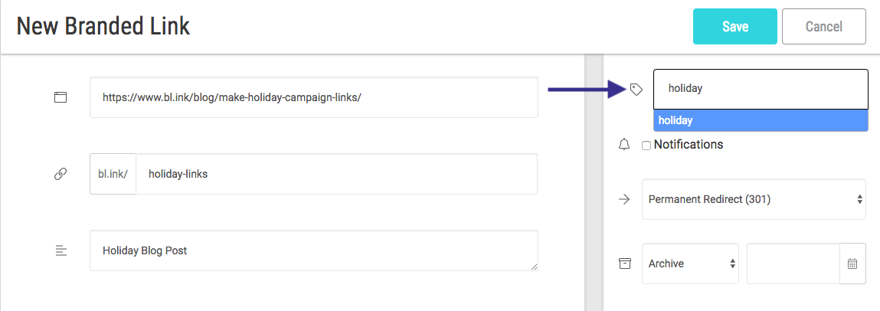Click the archive box icon
Screen dimensions: 880x311
(625, 264)
